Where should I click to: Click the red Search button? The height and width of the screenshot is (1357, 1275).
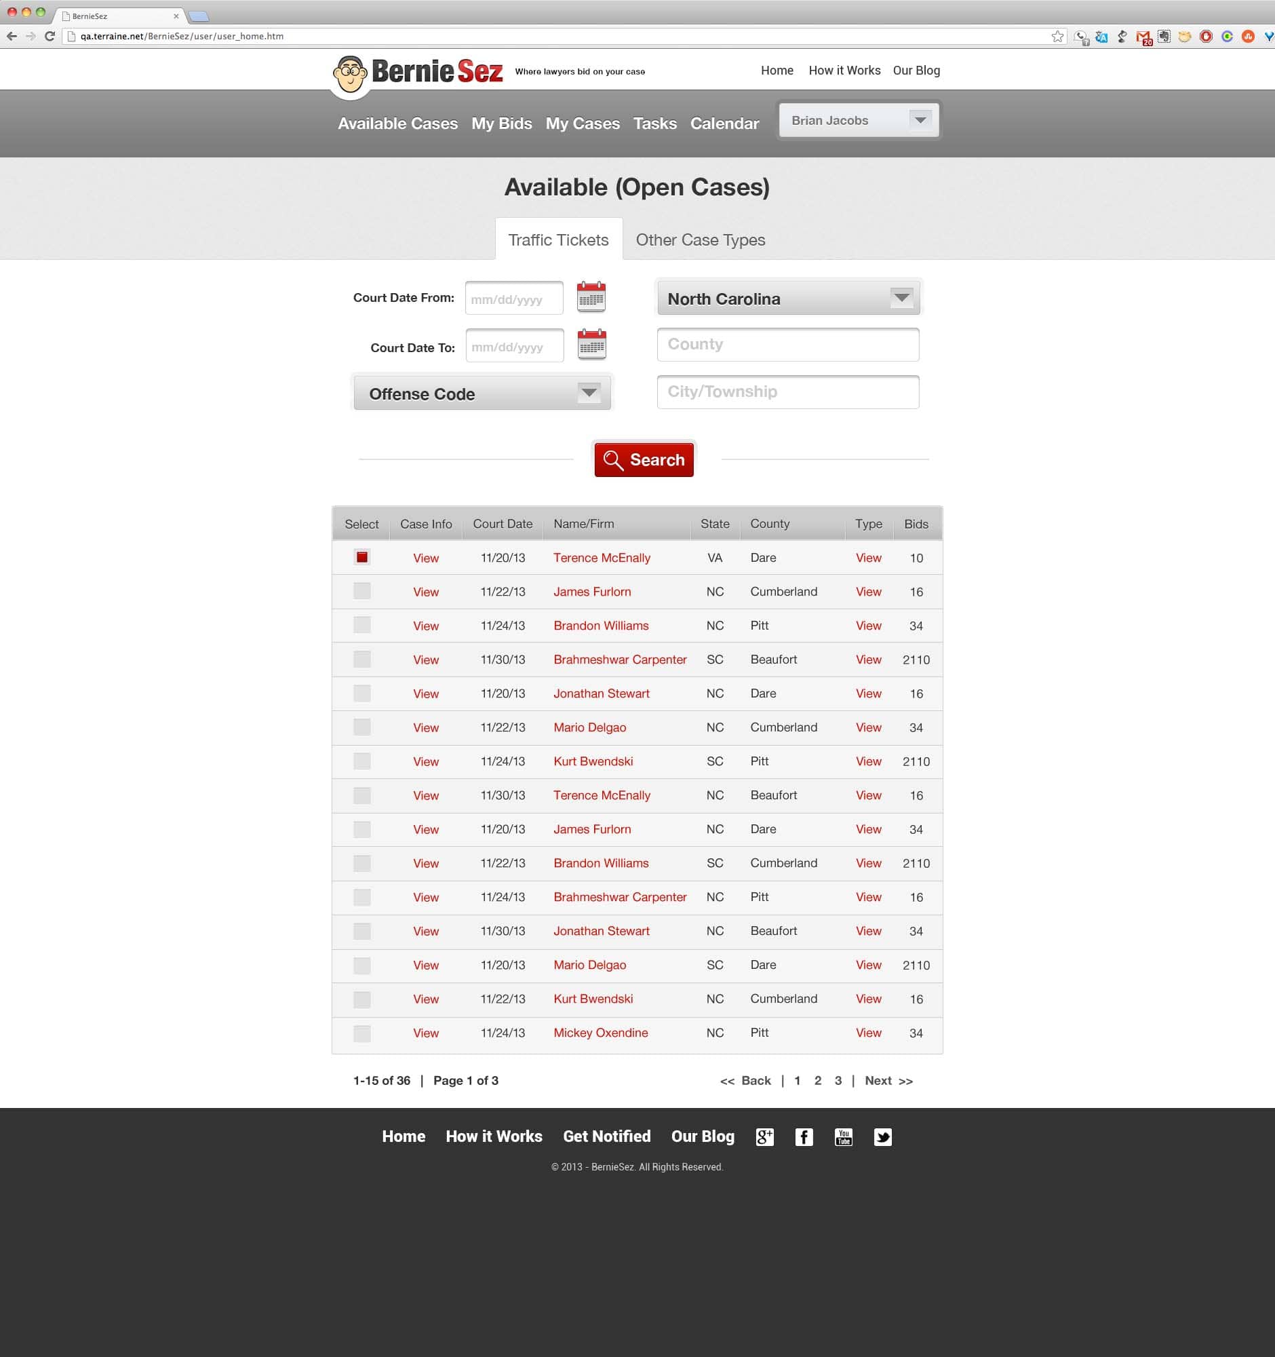644,460
